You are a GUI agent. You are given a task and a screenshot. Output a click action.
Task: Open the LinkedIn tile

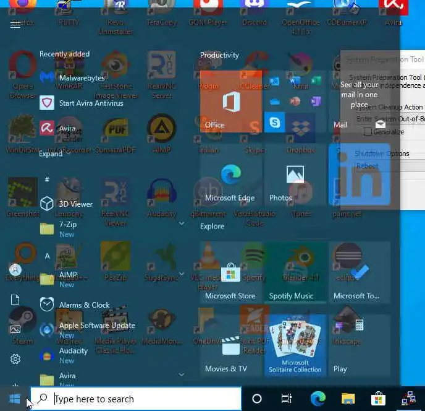pyautogui.click(x=360, y=175)
